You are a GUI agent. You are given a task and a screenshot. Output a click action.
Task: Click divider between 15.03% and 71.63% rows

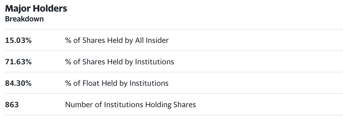click(174, 50)
